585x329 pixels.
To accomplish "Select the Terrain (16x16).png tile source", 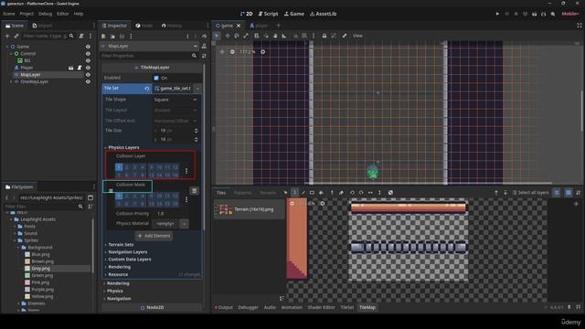I will coord(249,209).
